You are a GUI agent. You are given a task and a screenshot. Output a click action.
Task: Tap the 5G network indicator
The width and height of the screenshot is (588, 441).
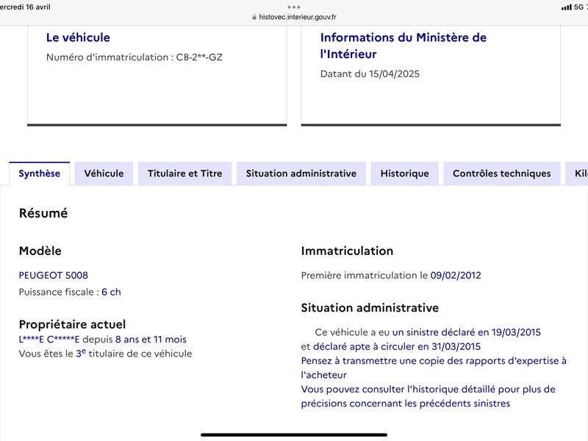point(578,7)
